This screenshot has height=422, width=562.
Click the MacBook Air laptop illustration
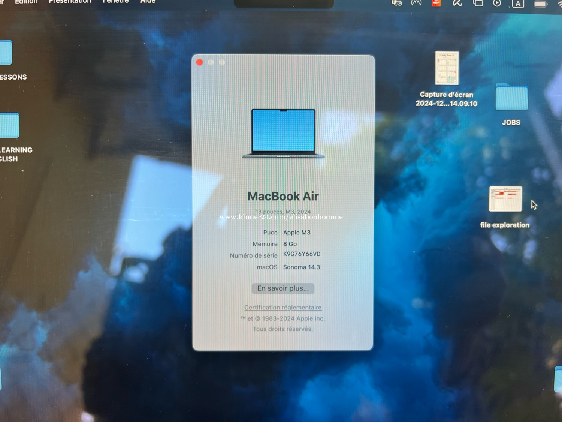tap(283, 133)
